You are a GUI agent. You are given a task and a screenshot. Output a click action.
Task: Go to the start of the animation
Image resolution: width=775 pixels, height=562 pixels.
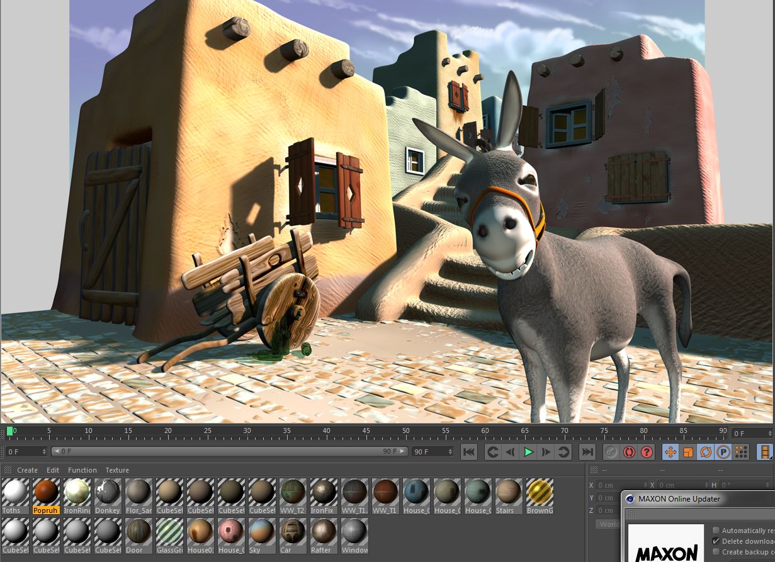pos(469,452)
